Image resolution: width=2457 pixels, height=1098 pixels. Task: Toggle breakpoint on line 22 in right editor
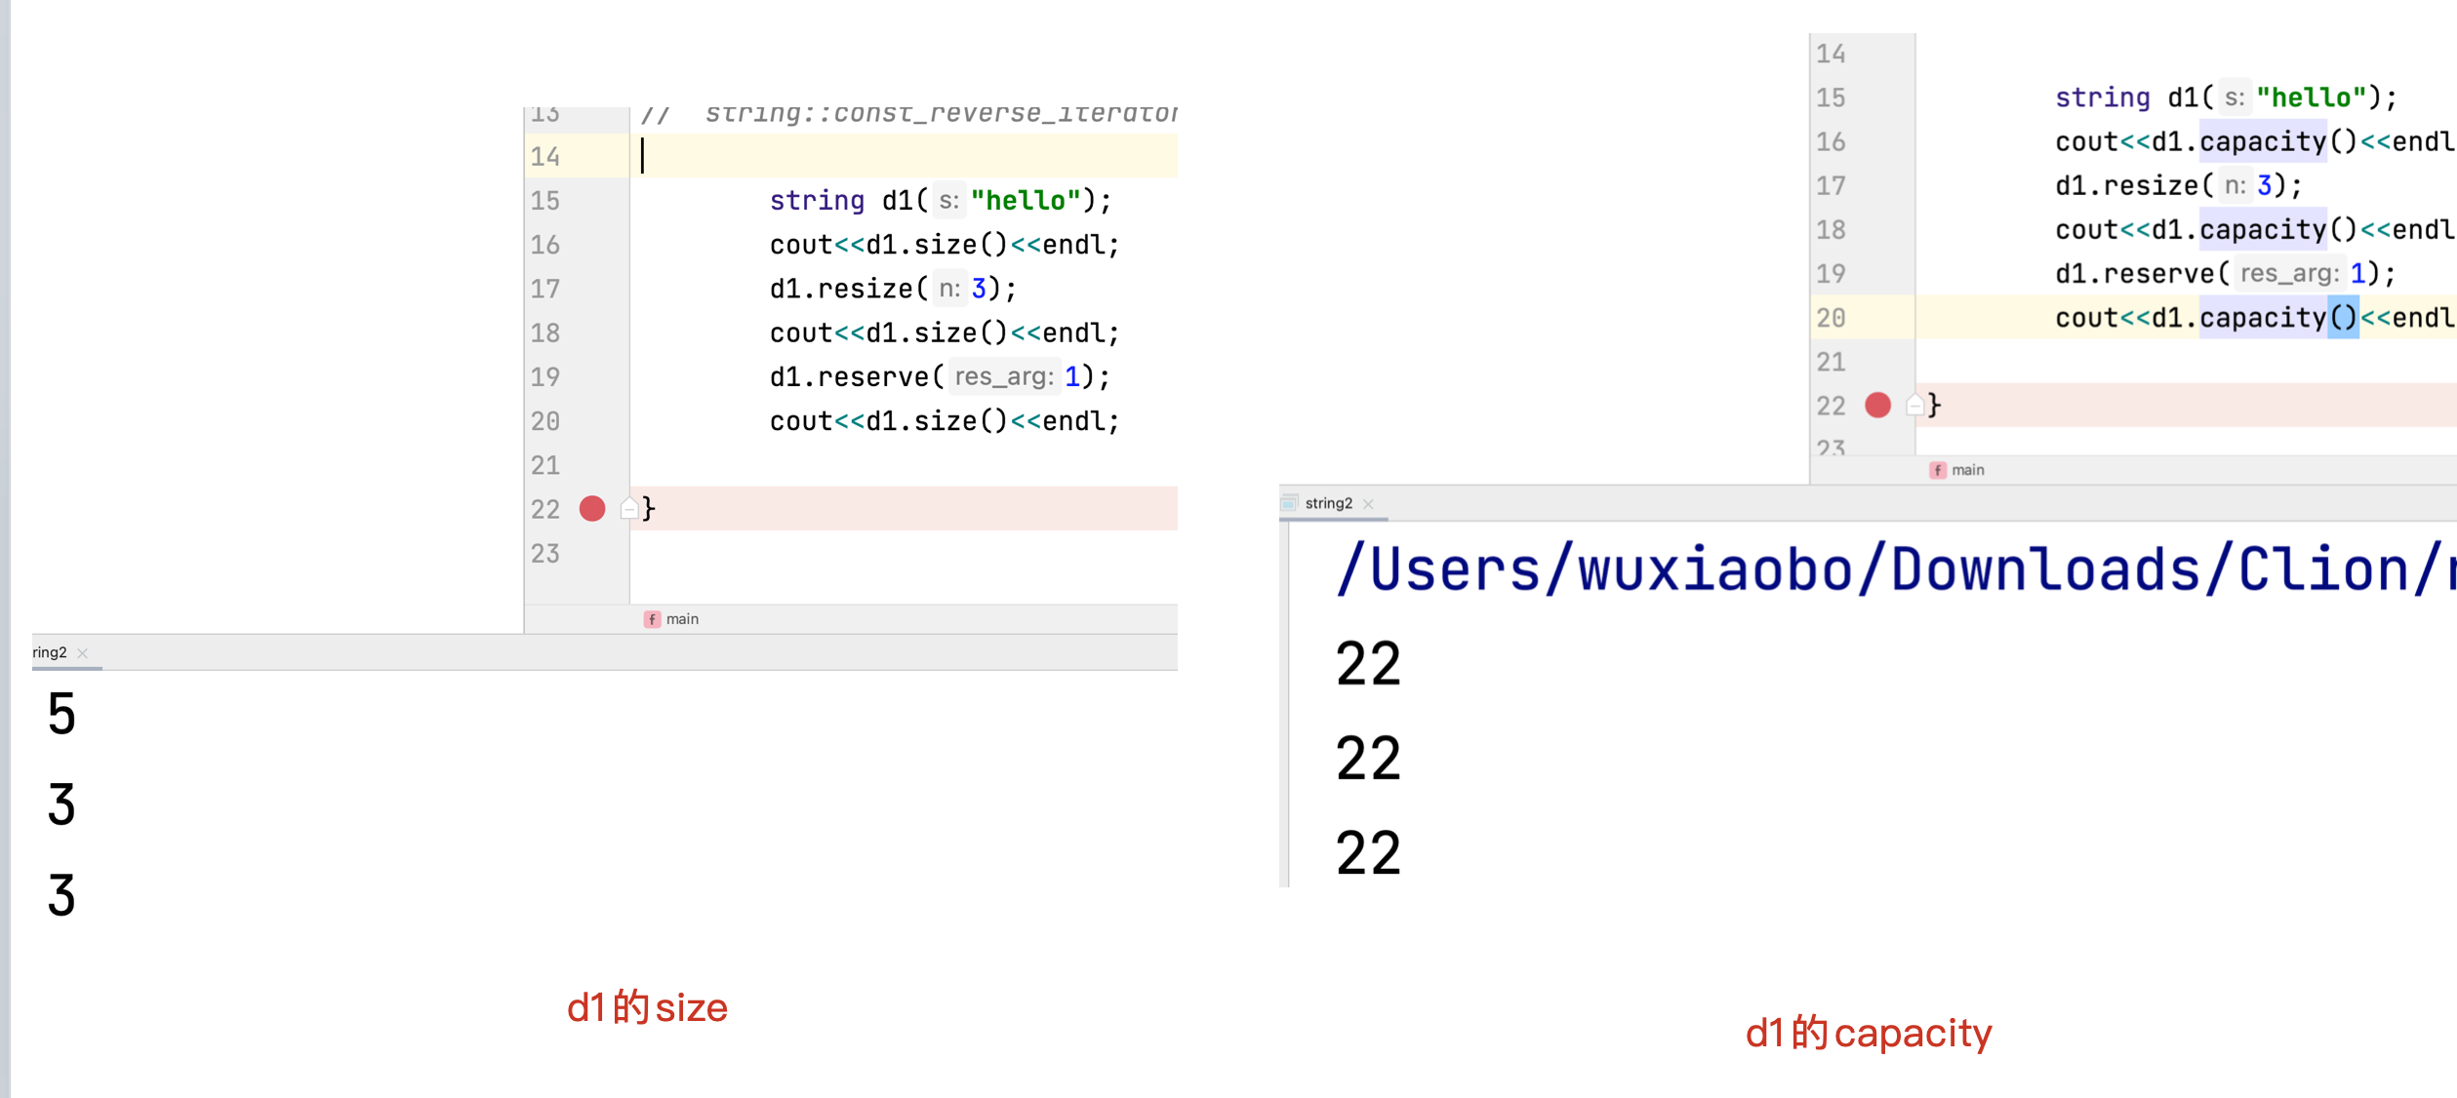tap(1877, 405)
